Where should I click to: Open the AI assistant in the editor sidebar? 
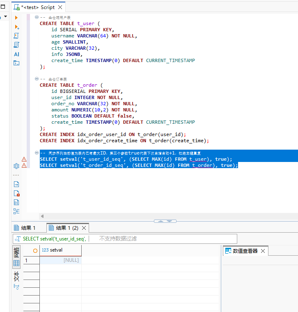pos(16,54)
